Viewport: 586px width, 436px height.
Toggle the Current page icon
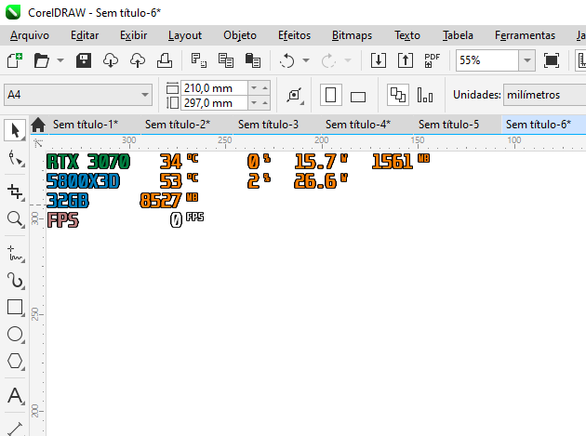(425, 95)
